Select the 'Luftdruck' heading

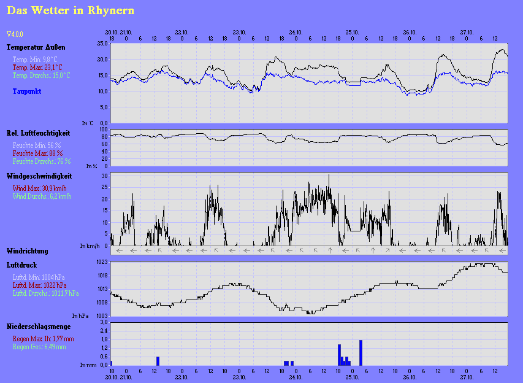[21, 265]
